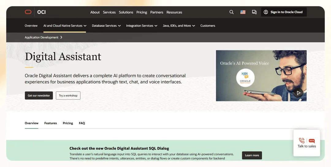Expand Database Services dropdown
Screen dimensions: 331x167
[106, 25]
